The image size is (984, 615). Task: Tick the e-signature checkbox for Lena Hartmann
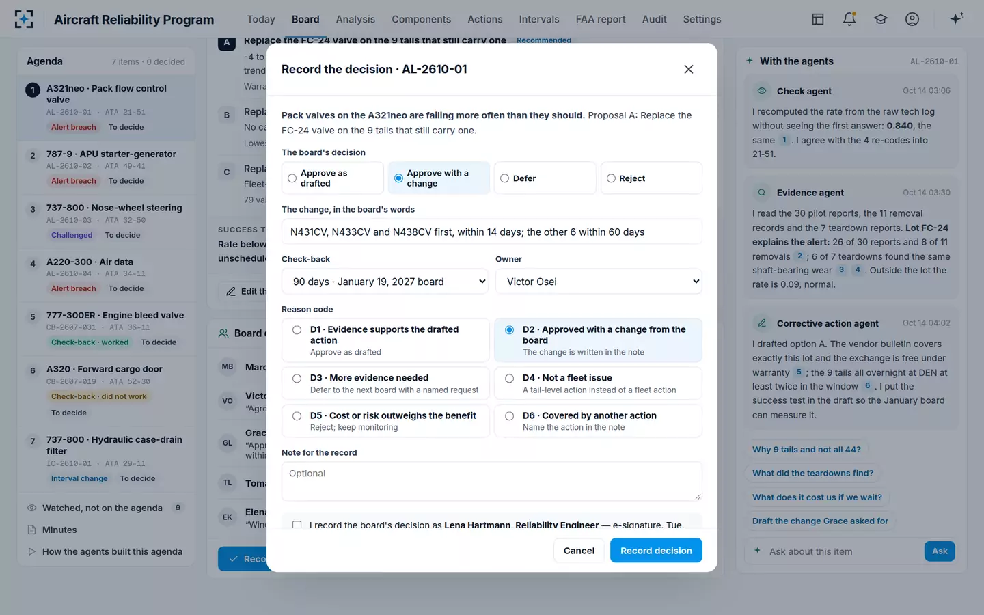[297, 525]
